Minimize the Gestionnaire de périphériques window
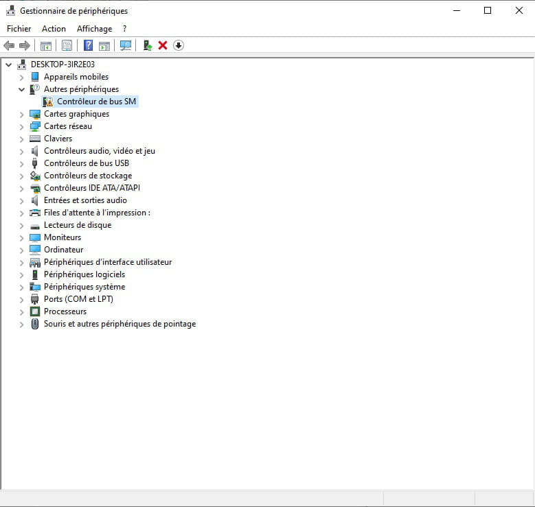 pos(457,10)
